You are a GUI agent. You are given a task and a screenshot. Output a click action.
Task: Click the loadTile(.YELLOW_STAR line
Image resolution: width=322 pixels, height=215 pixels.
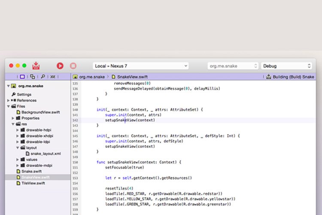170,199
